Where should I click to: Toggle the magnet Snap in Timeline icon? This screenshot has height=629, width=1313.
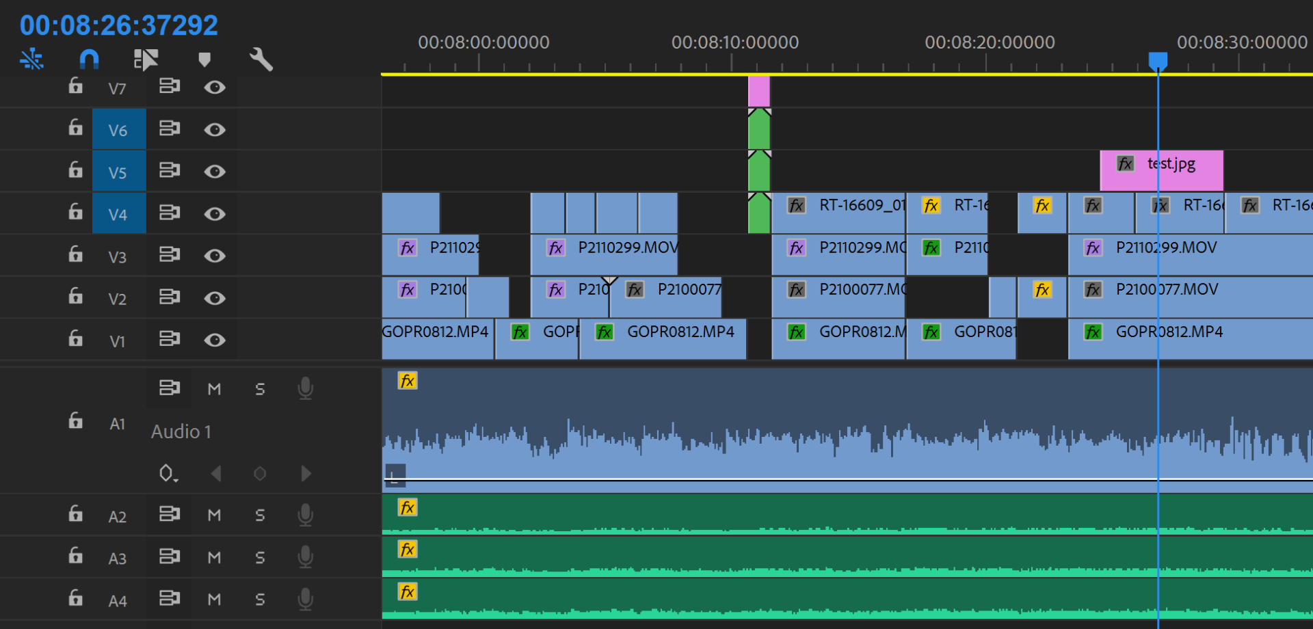click(89, 59)
